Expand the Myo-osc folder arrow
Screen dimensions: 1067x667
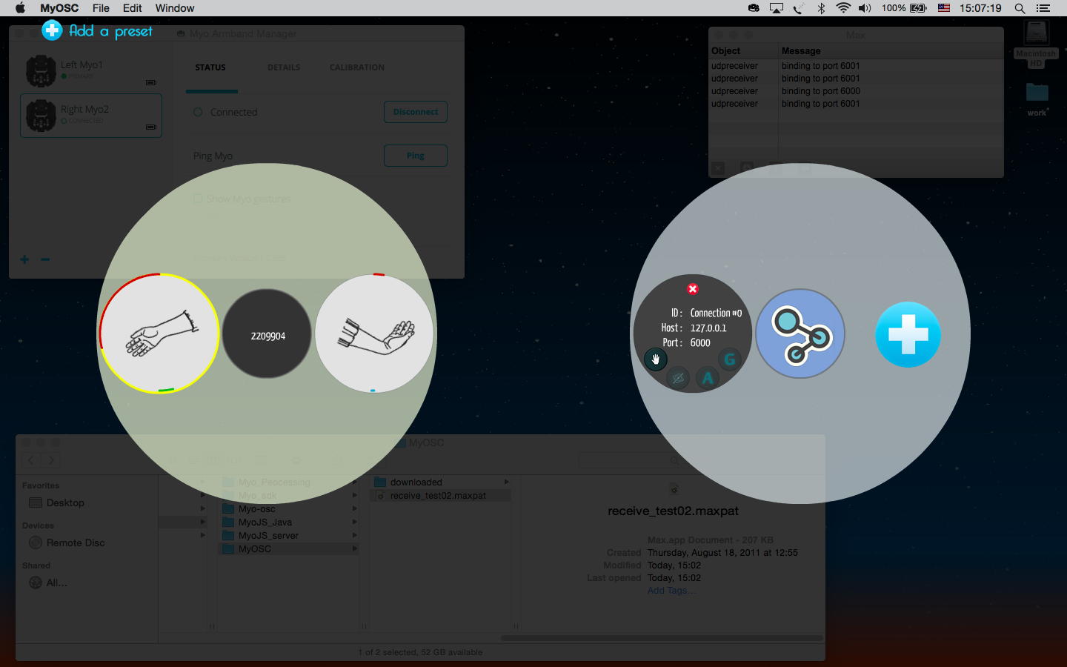(354, 509)
